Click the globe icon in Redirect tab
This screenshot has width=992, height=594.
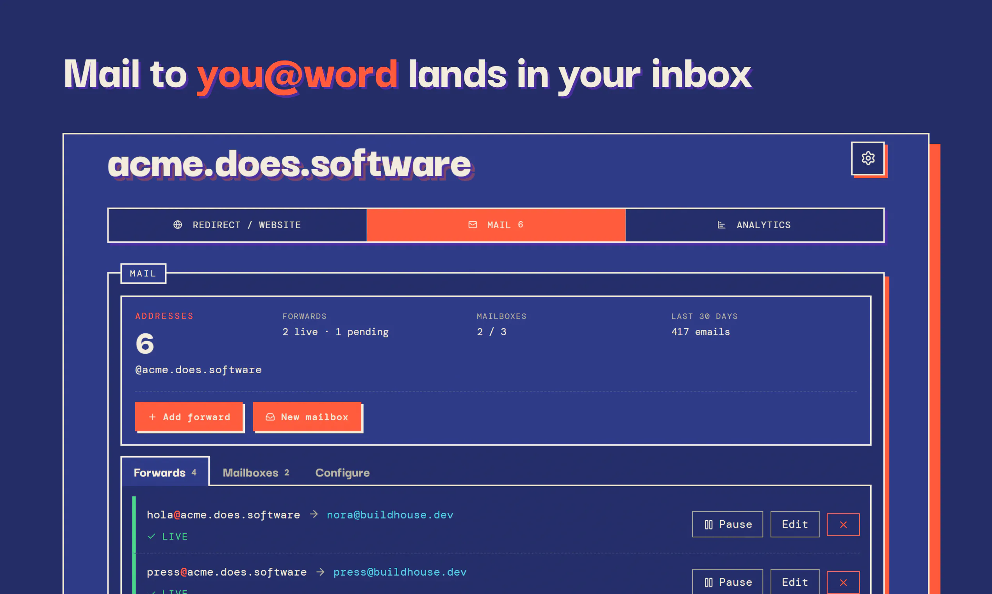coord(178,225)
